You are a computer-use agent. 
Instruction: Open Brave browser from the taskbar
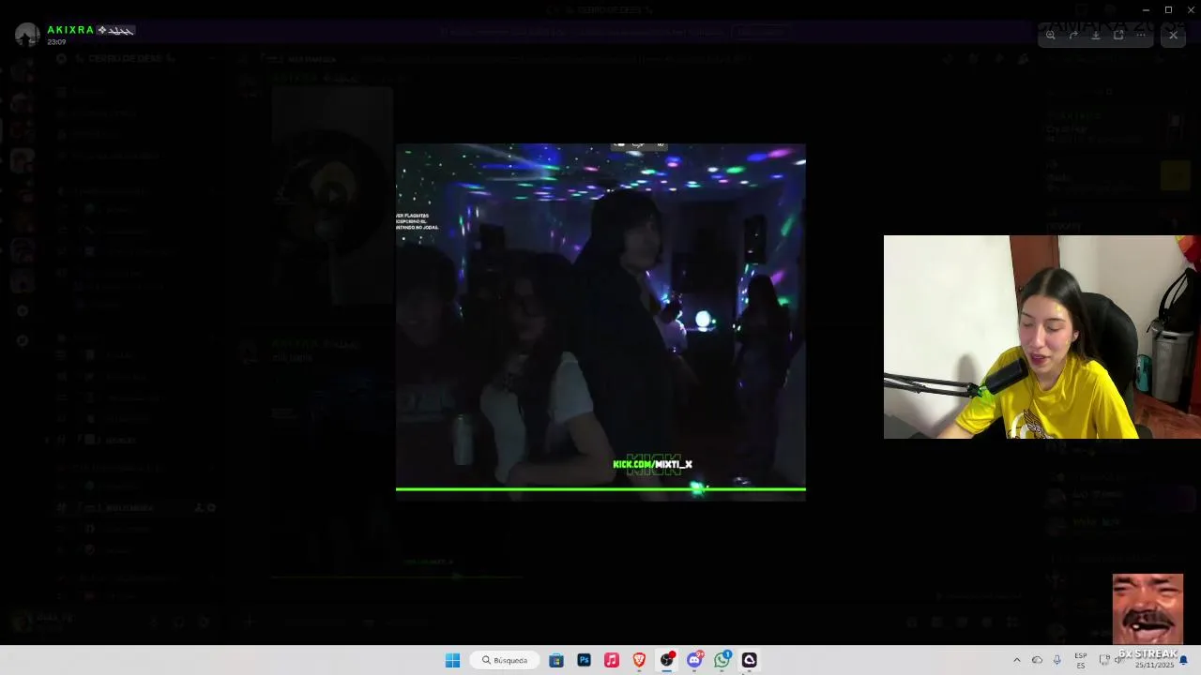[639, 660]
